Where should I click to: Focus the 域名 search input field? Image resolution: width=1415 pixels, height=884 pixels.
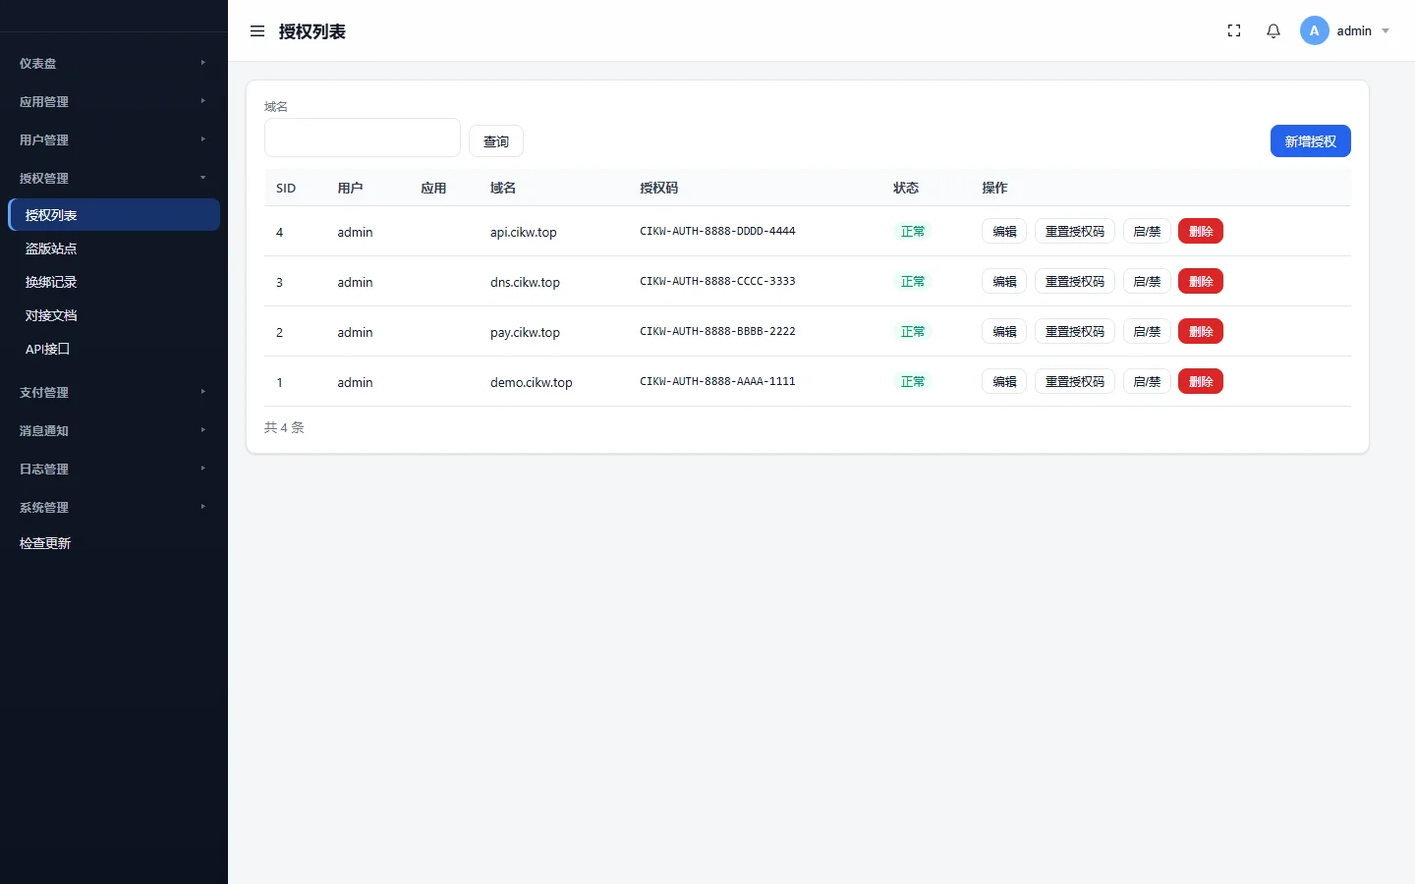tap(363, 138)
